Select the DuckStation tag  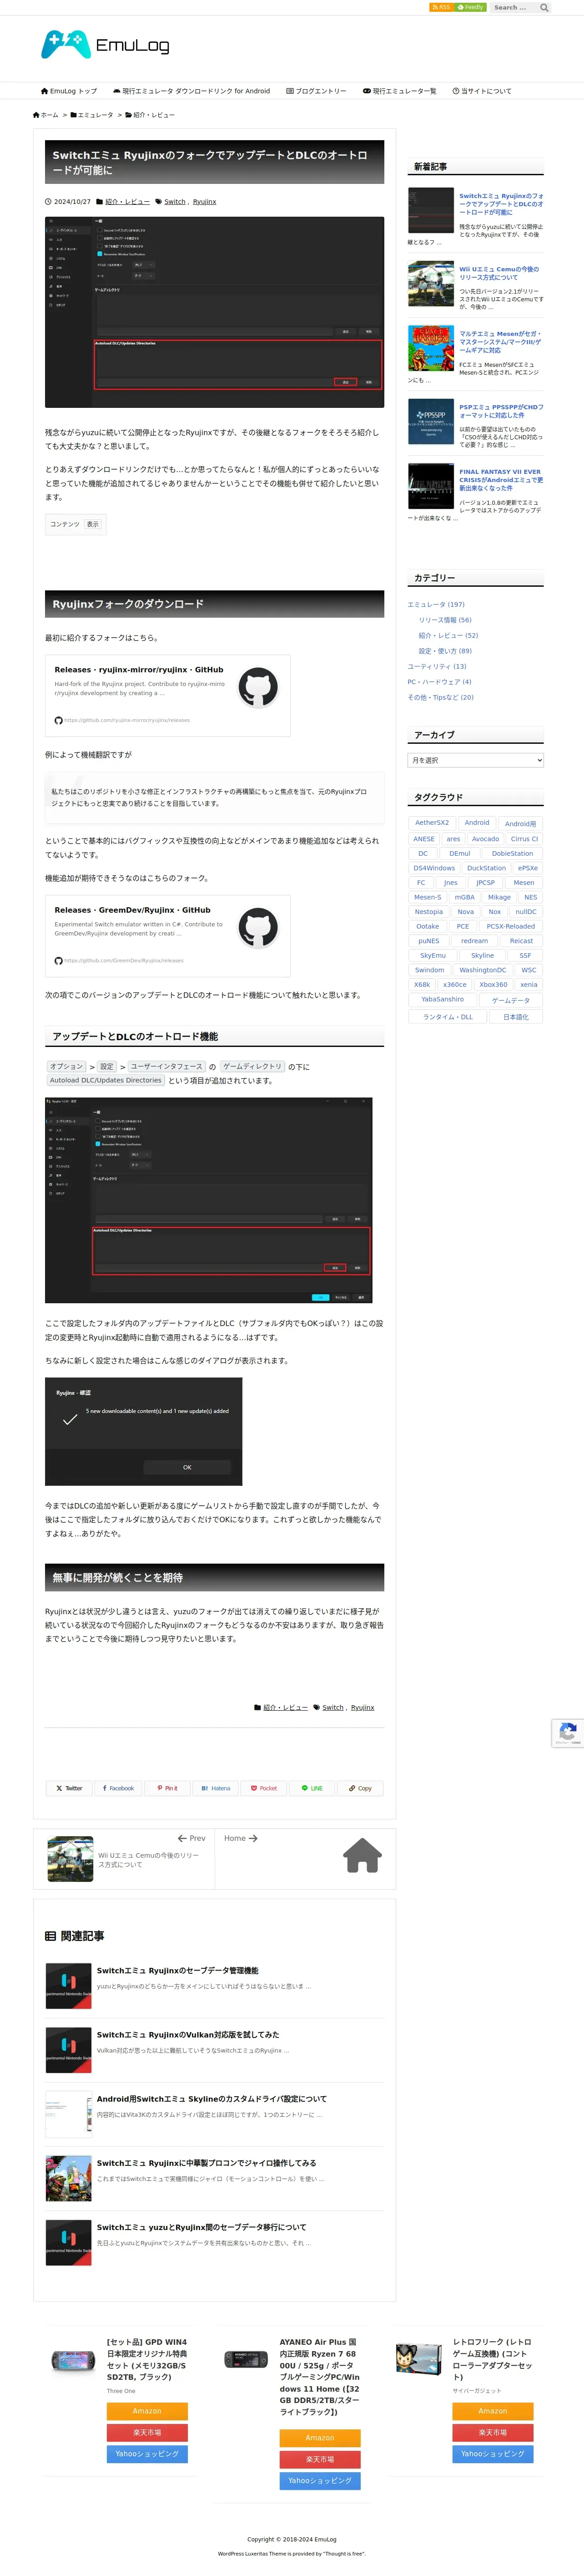(486, 868)
